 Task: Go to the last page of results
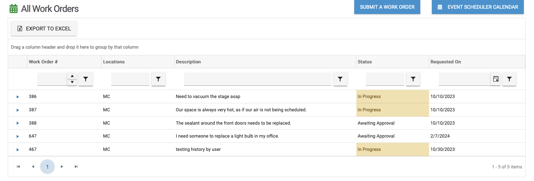76,167
